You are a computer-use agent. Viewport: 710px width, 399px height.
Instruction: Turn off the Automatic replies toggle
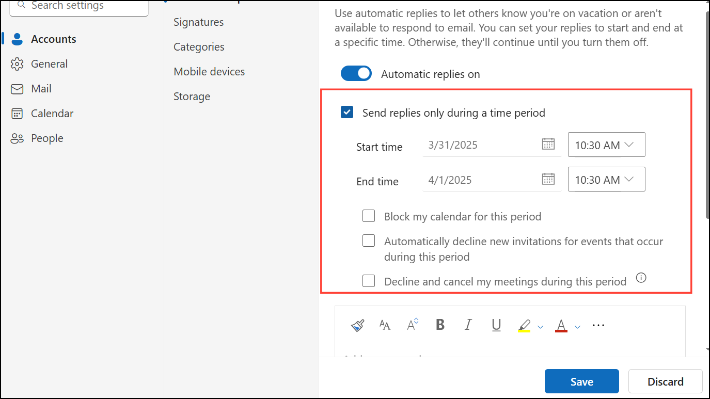[356, 74]
